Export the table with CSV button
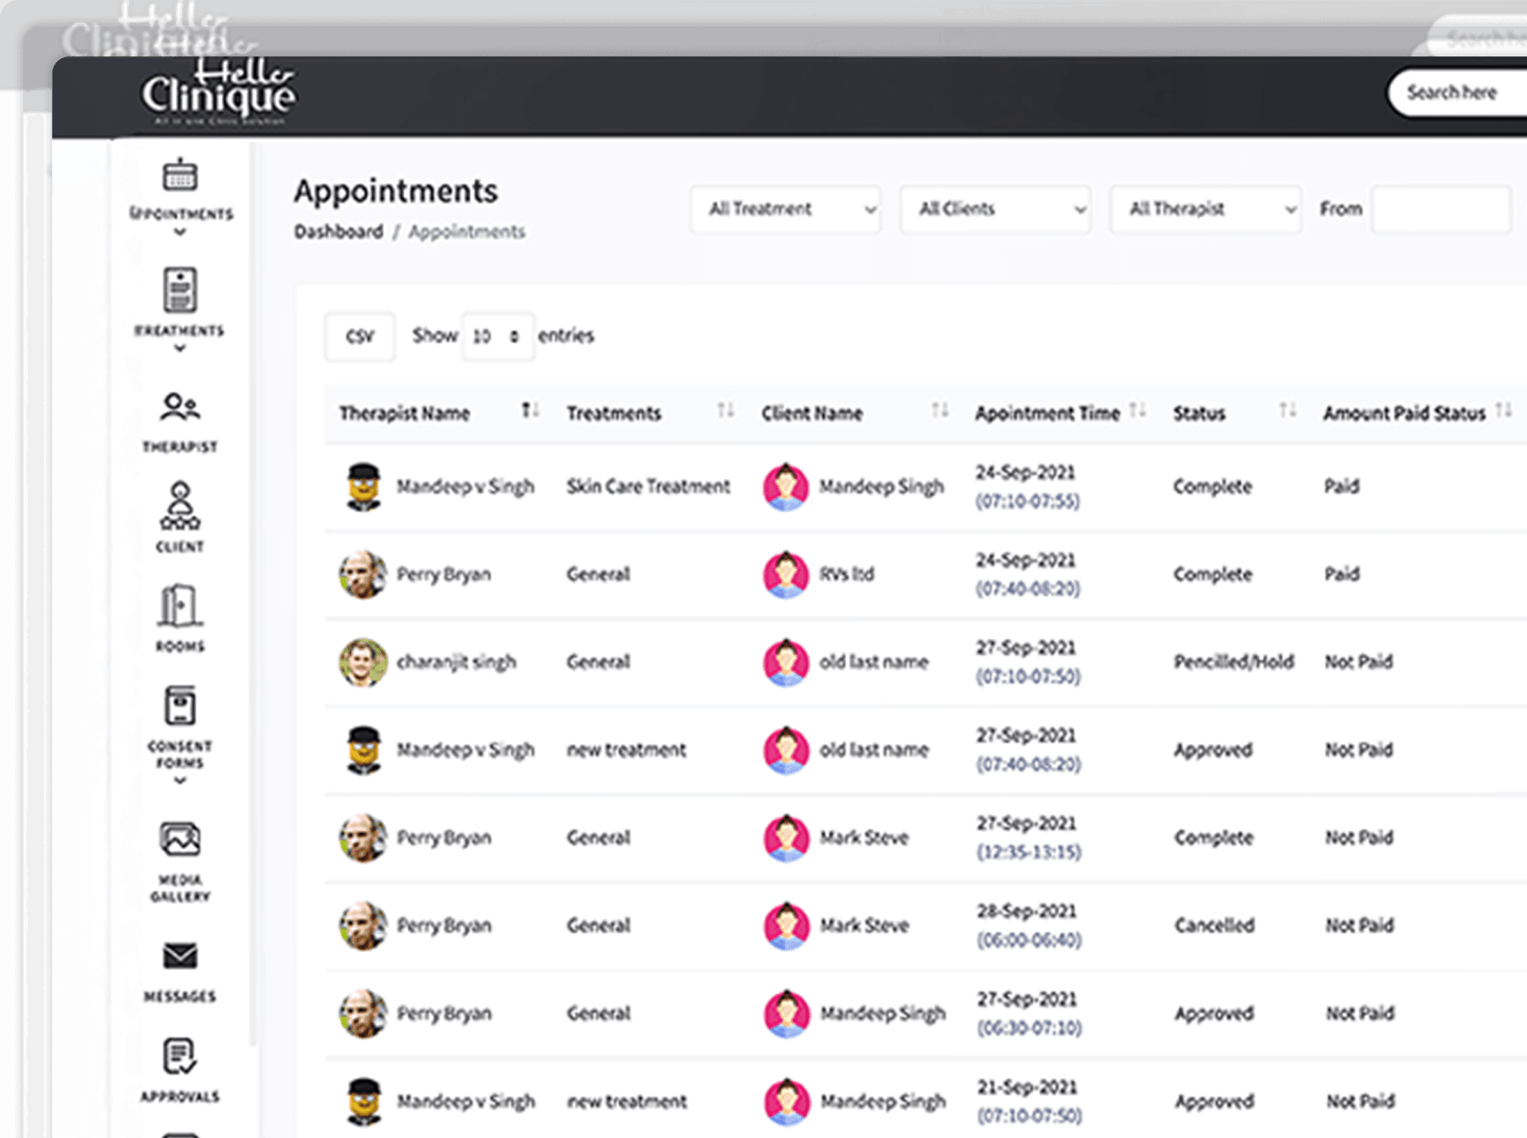The image size is (1527, 1138). tap(359, 336)
